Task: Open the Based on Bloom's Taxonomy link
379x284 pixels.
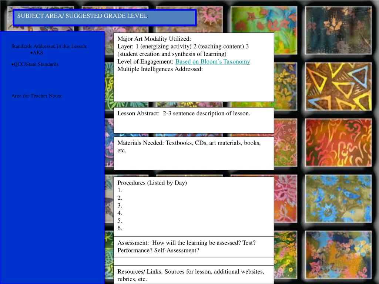Action: 213,62
